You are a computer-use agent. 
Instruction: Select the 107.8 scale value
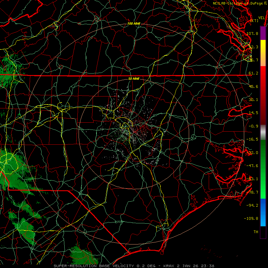pyautogui.click(x=252, y=33)
